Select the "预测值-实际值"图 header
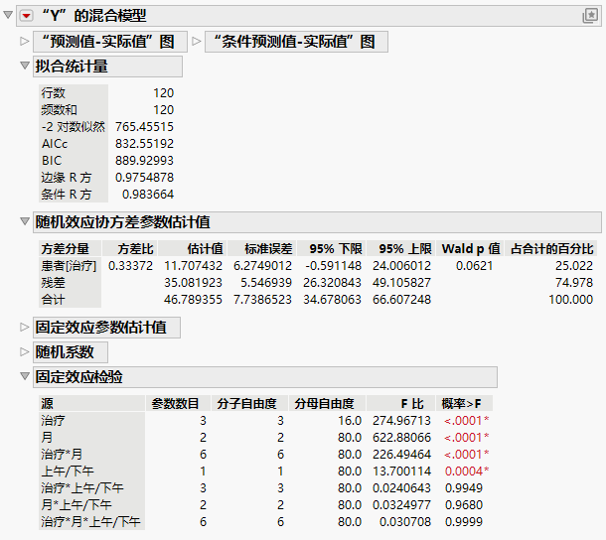 [x=110, y=42]
